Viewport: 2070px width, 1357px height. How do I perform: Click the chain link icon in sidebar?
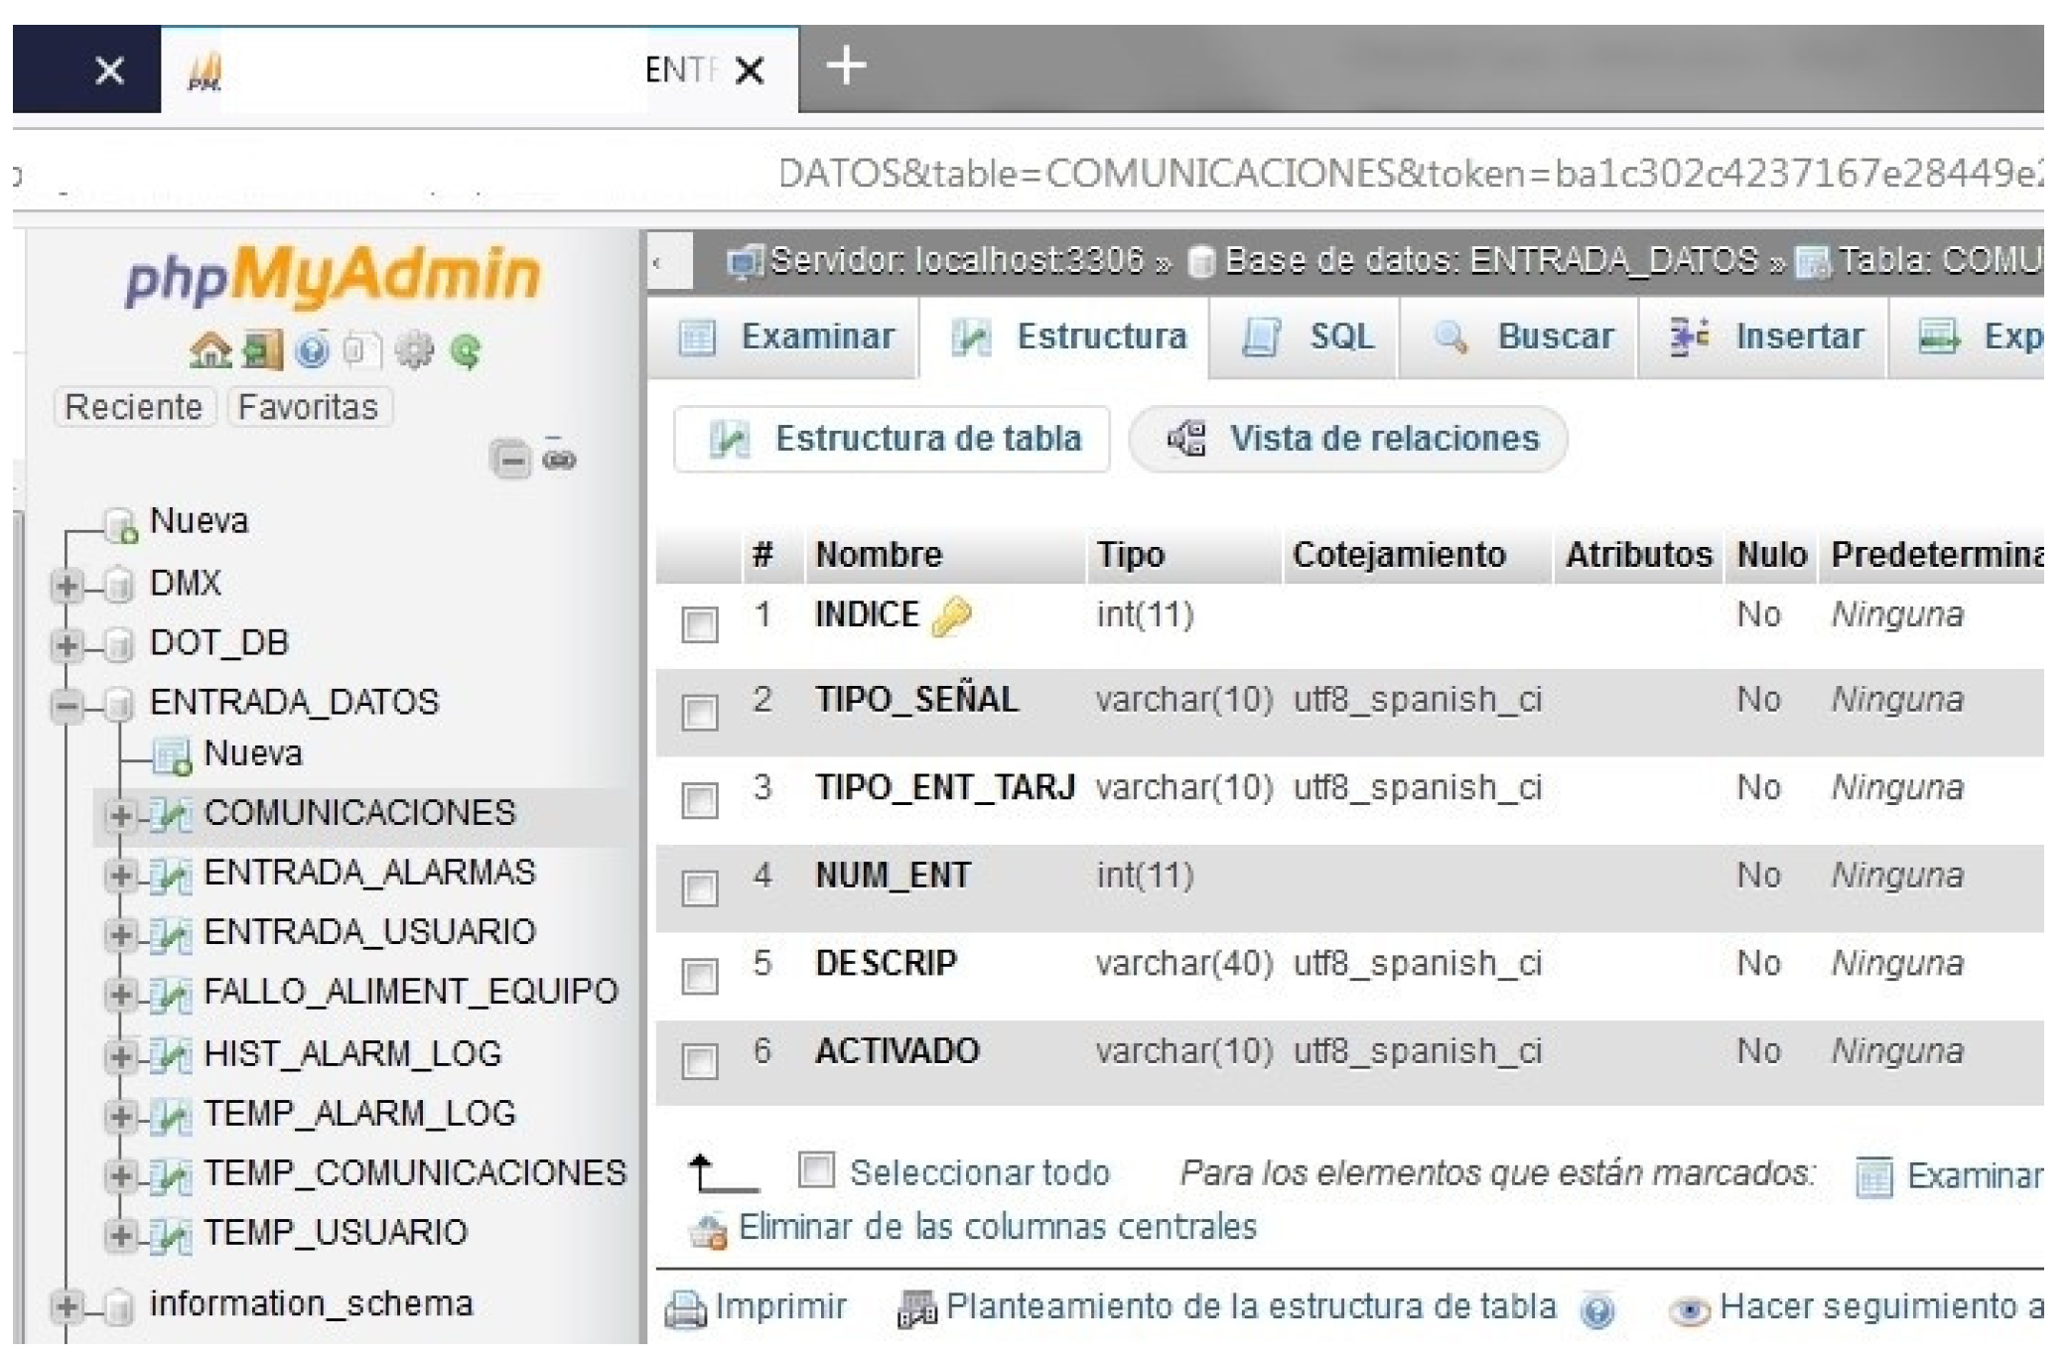(560, 460)
